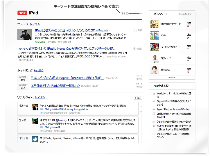The width and height of the screenshot is (210, 156).
Task: Click the up arrow under 5位 ranking
Action: (x=188, y=72)
